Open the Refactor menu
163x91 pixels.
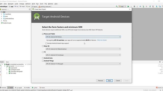(x=28, y=4)
